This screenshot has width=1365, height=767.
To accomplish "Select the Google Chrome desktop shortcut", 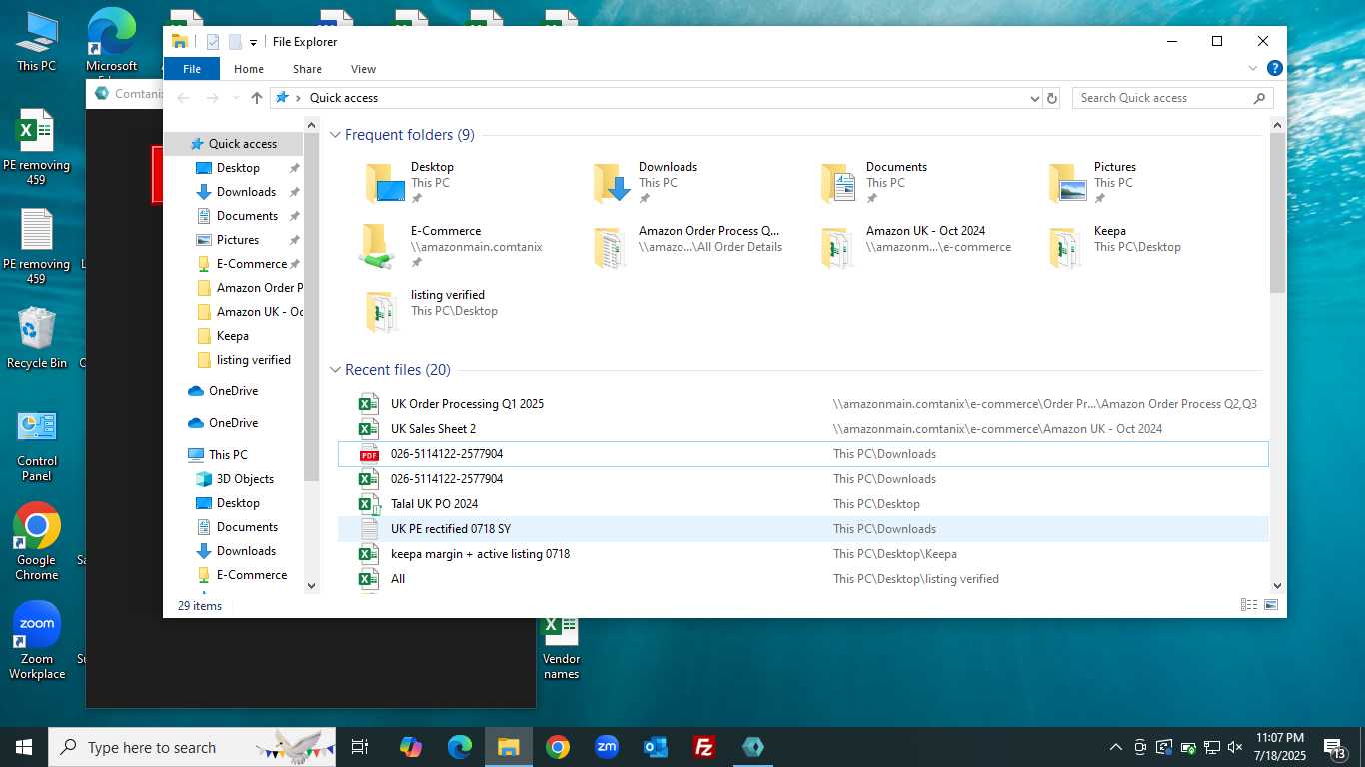I will pos(37,542).
